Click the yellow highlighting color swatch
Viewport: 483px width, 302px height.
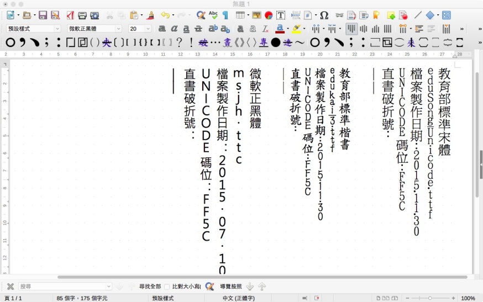(296, 29)
